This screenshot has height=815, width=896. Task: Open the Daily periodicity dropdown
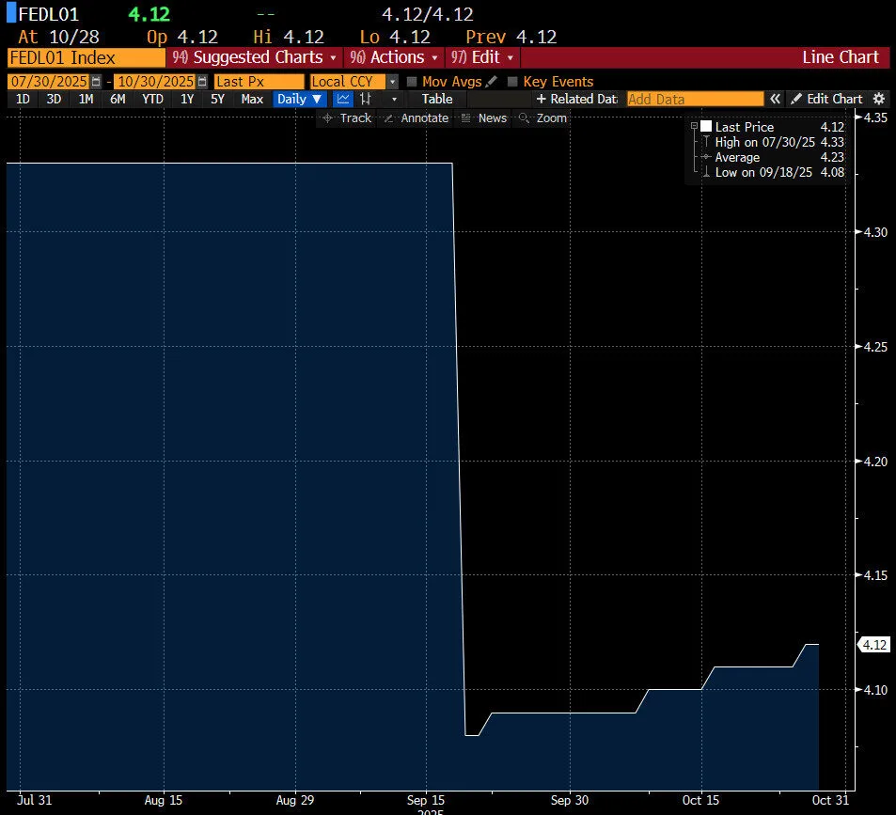299,99
